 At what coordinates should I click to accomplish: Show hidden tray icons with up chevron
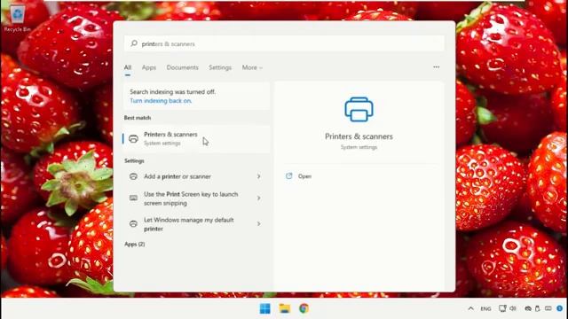point(470,308)
